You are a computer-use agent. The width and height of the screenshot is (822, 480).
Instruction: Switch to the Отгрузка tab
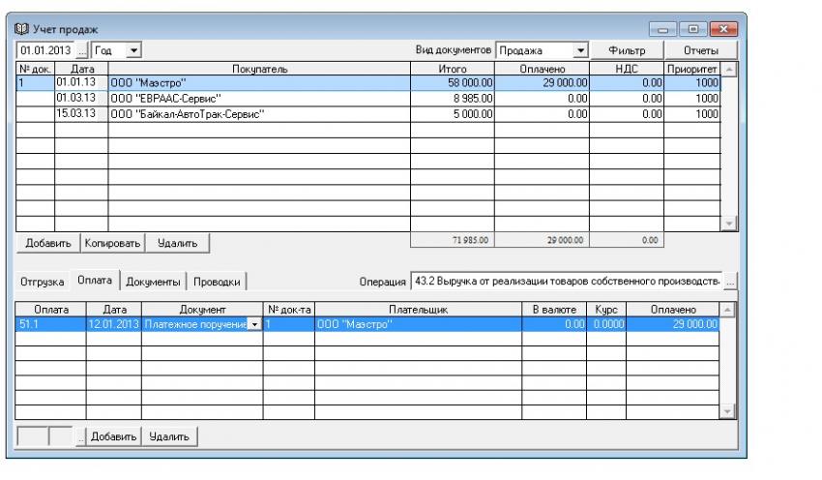(43, 282)
